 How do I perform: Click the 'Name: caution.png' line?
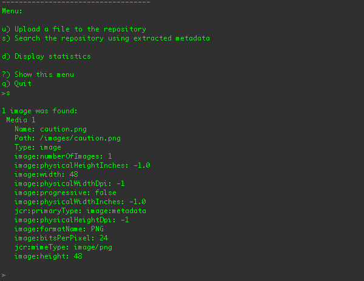(51, 129)
